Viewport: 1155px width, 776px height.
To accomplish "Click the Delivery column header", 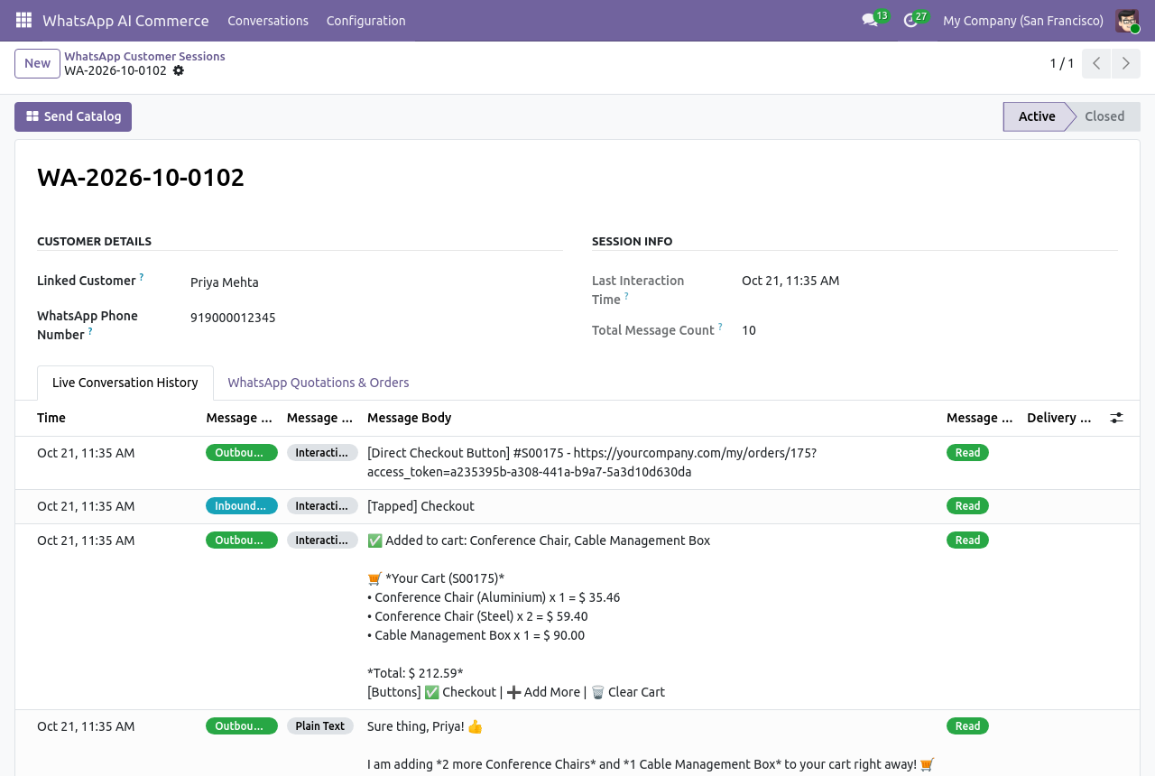I will coord(1058,418).
